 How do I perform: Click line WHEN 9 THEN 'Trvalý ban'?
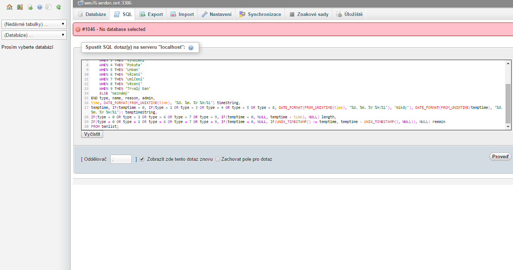pyautogui.click(x=125, y=88)
